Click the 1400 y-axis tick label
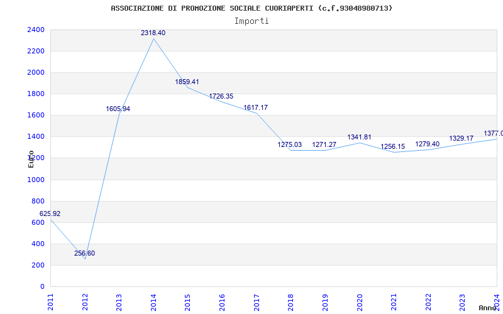The width and height of the screenshot is (503, 314). coord(36,137)
